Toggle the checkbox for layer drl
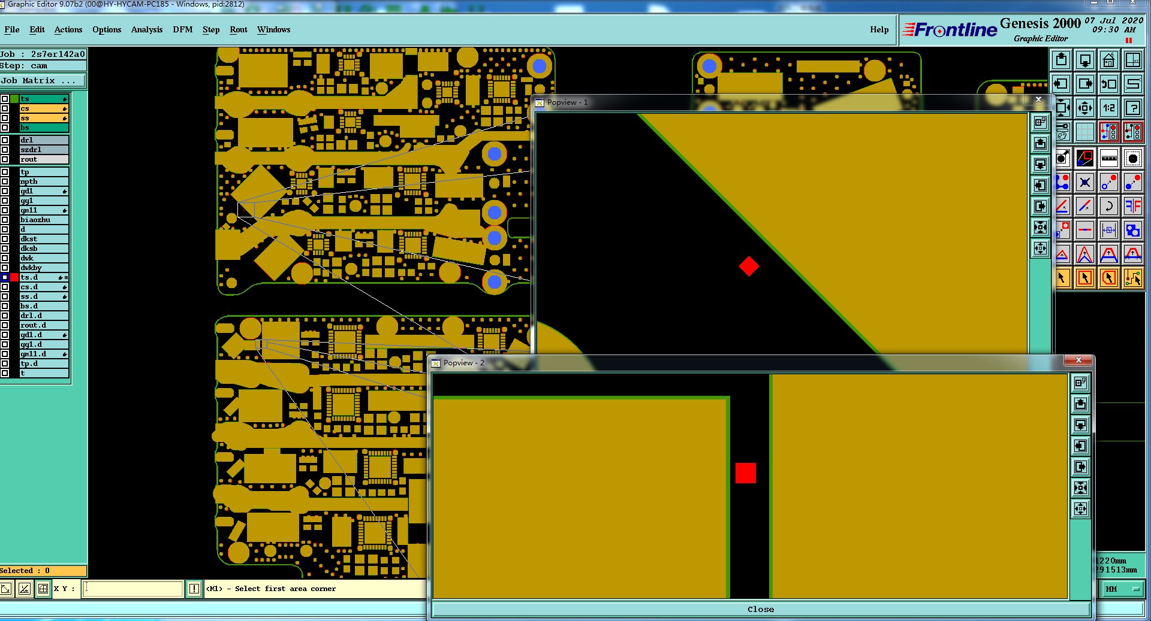1151x621 pixels. (x=5, y=140)
